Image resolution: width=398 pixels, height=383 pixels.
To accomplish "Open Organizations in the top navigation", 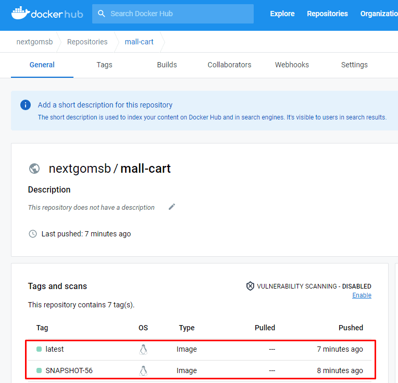I will pyautogui.click(x=379, y=14).
